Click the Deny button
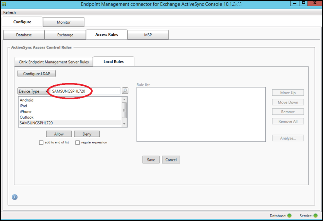Image resolution: width=323 pixels, height=221 pixels. click(x=87, y=134)
